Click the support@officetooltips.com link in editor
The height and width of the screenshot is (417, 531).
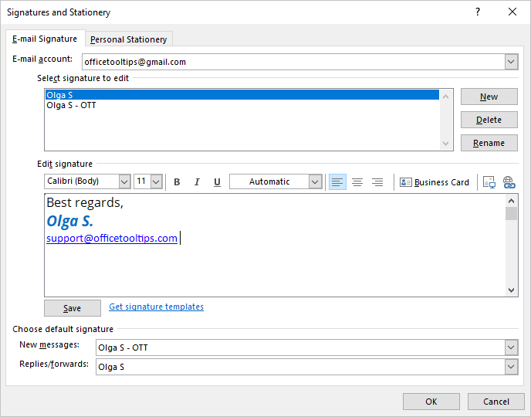coord(112,238)
